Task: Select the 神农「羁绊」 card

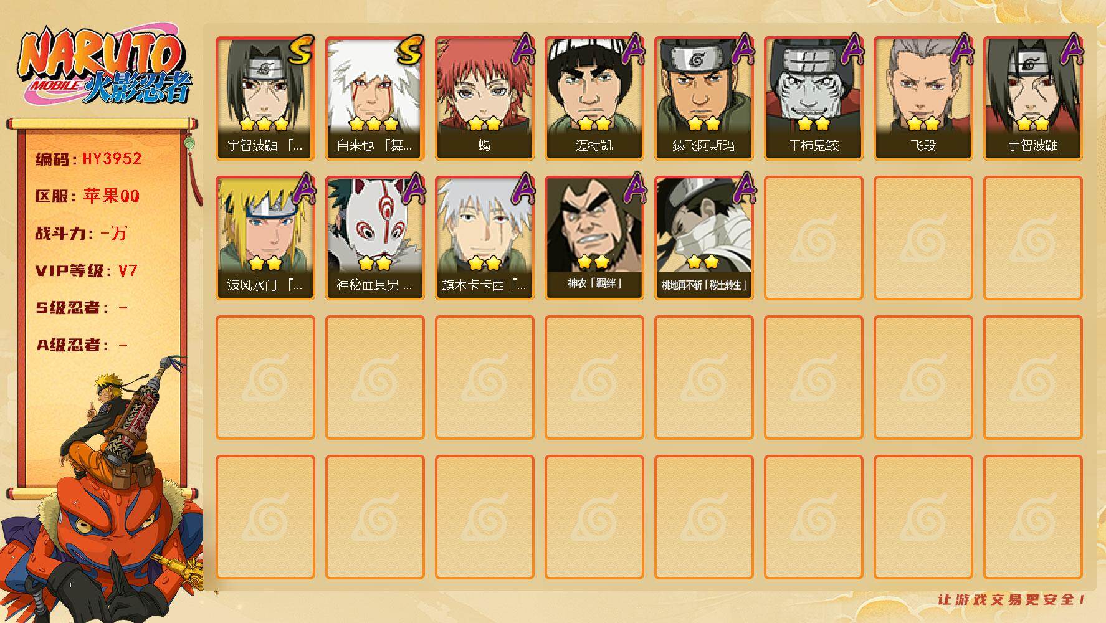Action: coord(594,238)
